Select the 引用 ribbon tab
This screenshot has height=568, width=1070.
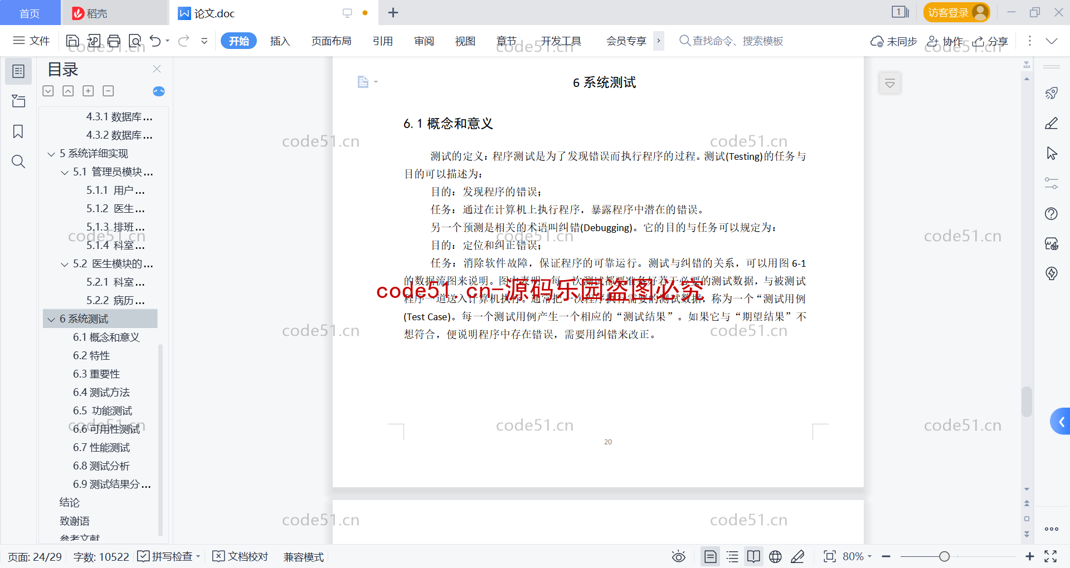pos(382,41)
